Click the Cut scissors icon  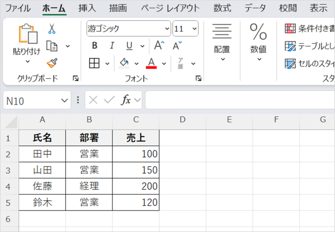coord(52,29)
